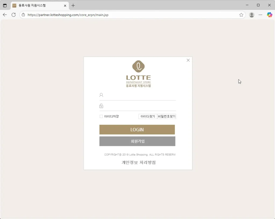Viewport: 275px width, 219px height.
Task: Add page to favorites star icon
Action: [x=241, y=15]
